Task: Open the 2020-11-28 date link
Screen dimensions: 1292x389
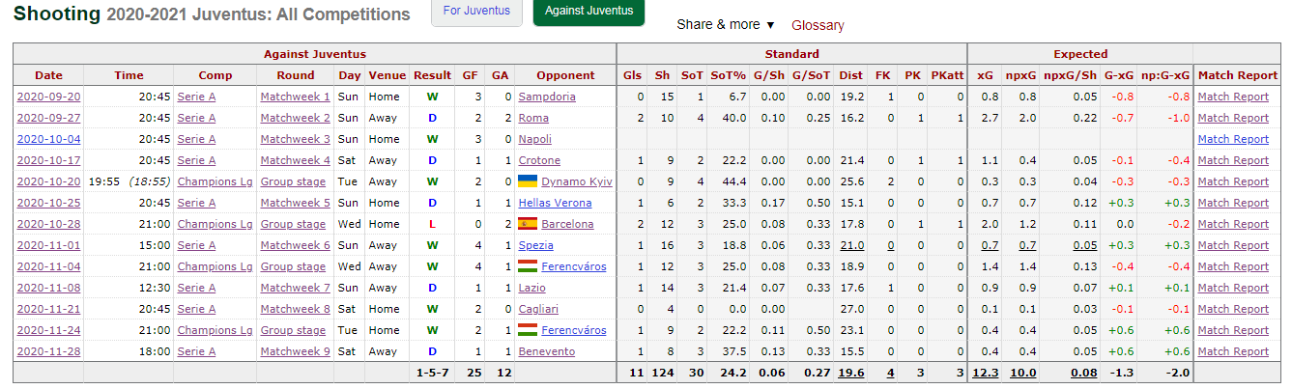Action: [48, 351]
